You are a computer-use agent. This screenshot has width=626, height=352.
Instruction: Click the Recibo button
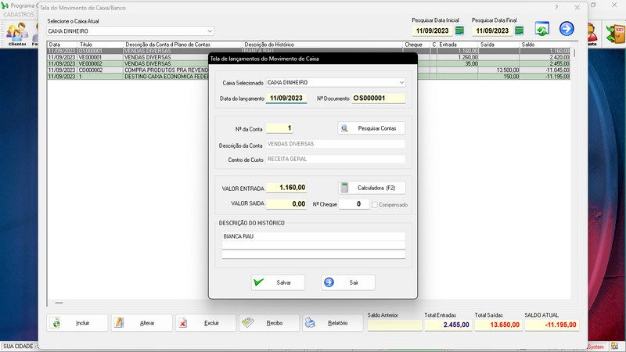click(x=269, y=323)
